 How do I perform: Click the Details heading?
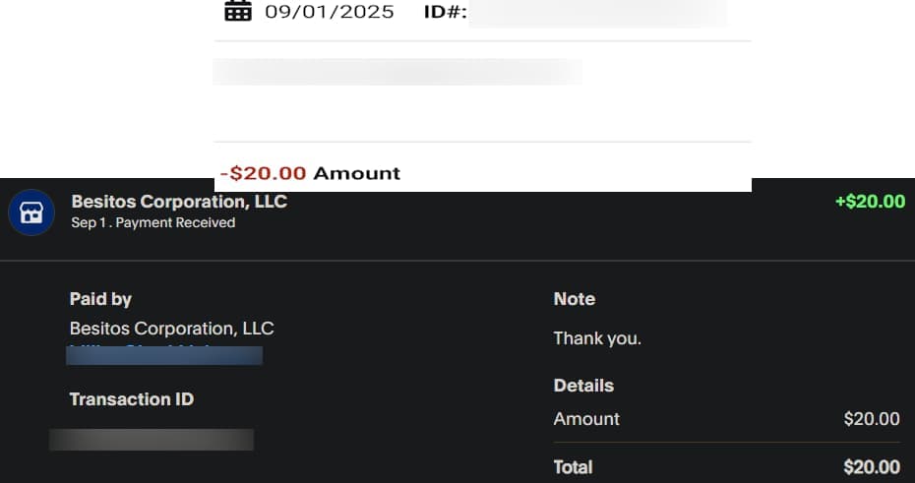click(583, 386)
